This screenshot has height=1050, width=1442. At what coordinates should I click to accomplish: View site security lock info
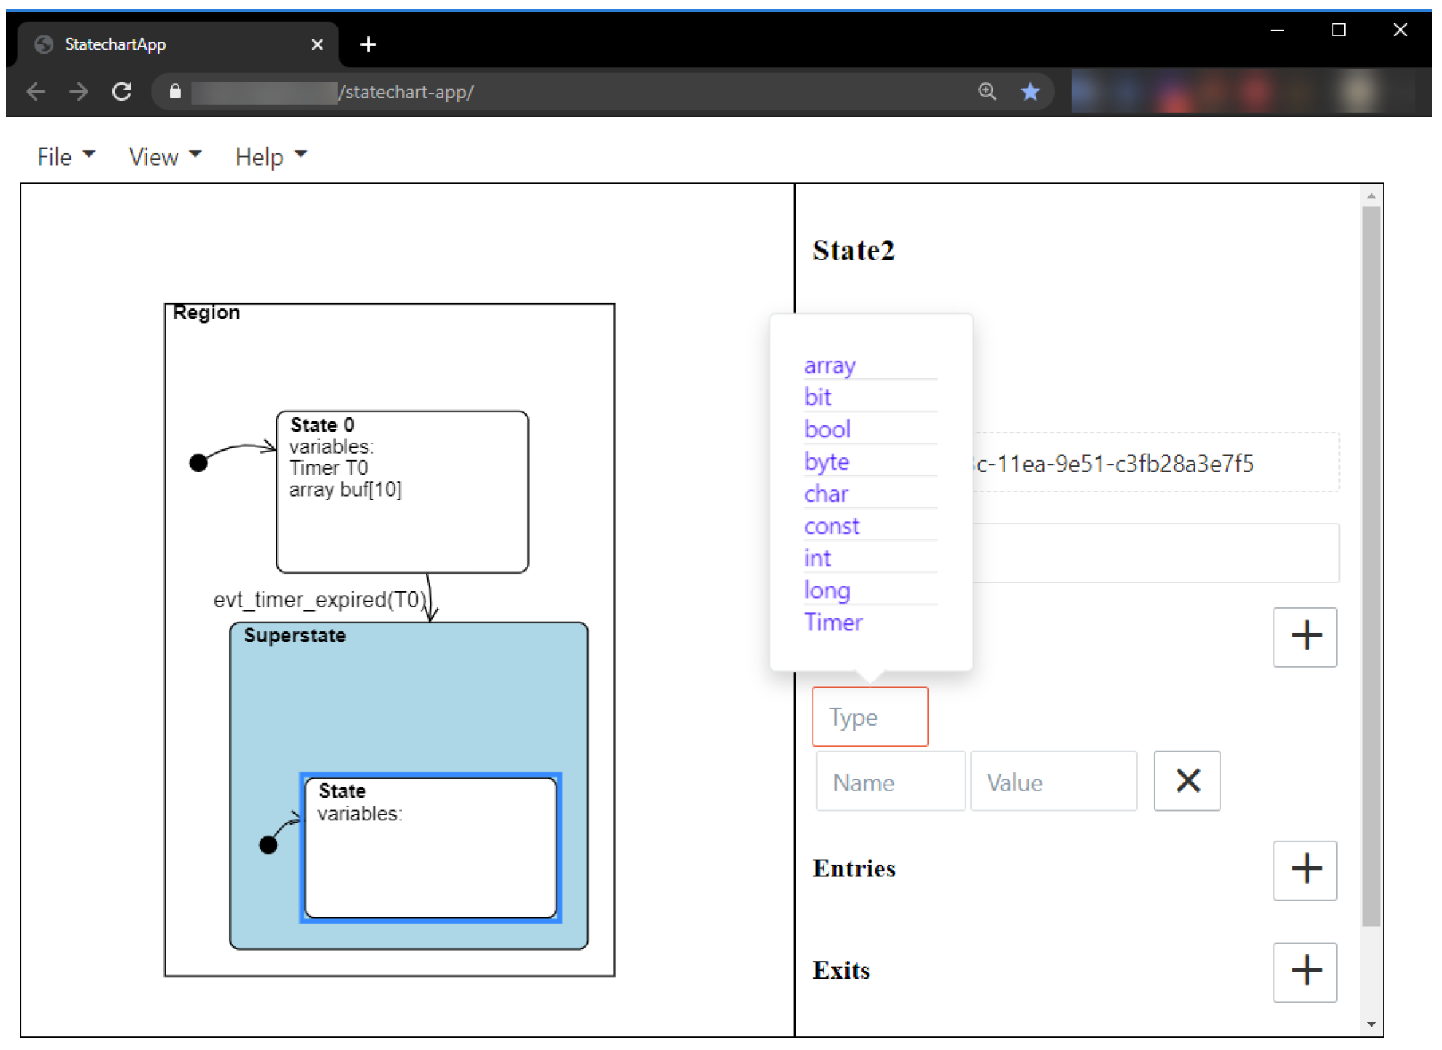[x=175, y=92]
